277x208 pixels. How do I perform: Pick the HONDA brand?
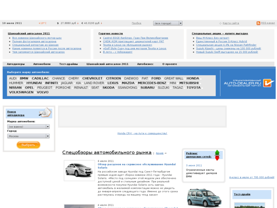[x=193, y=78]
